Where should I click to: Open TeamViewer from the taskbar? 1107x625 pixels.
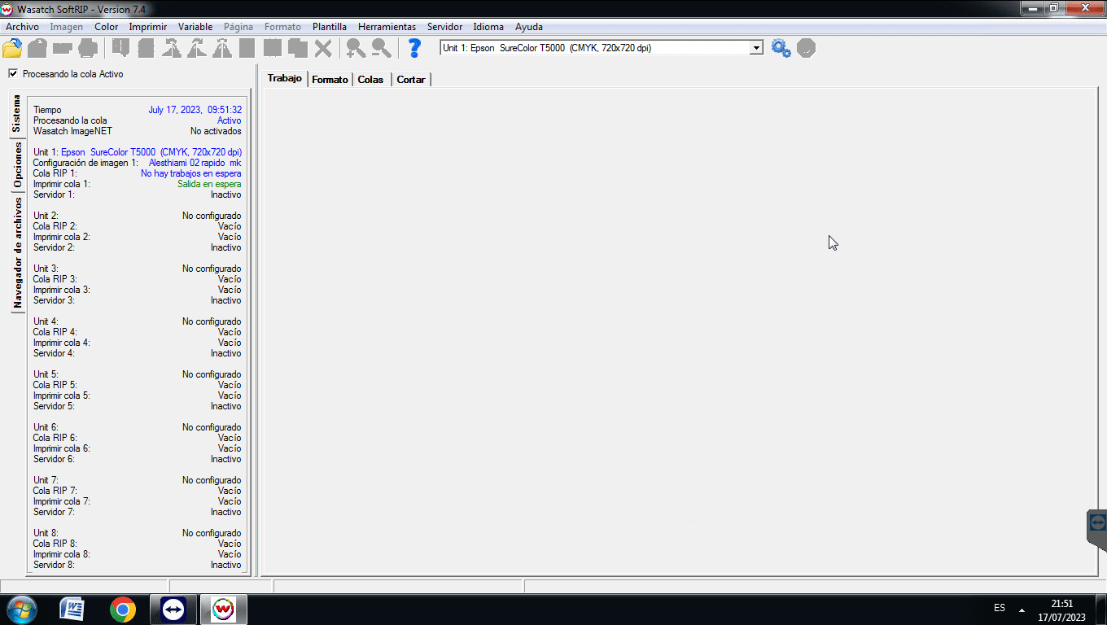coord(173,609)
